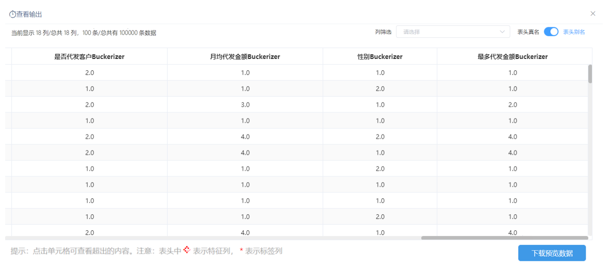The height and width of the screenshot is (267, 608).
Task: Close the 查看输出 dialog
Action: [x=592, y=13]
